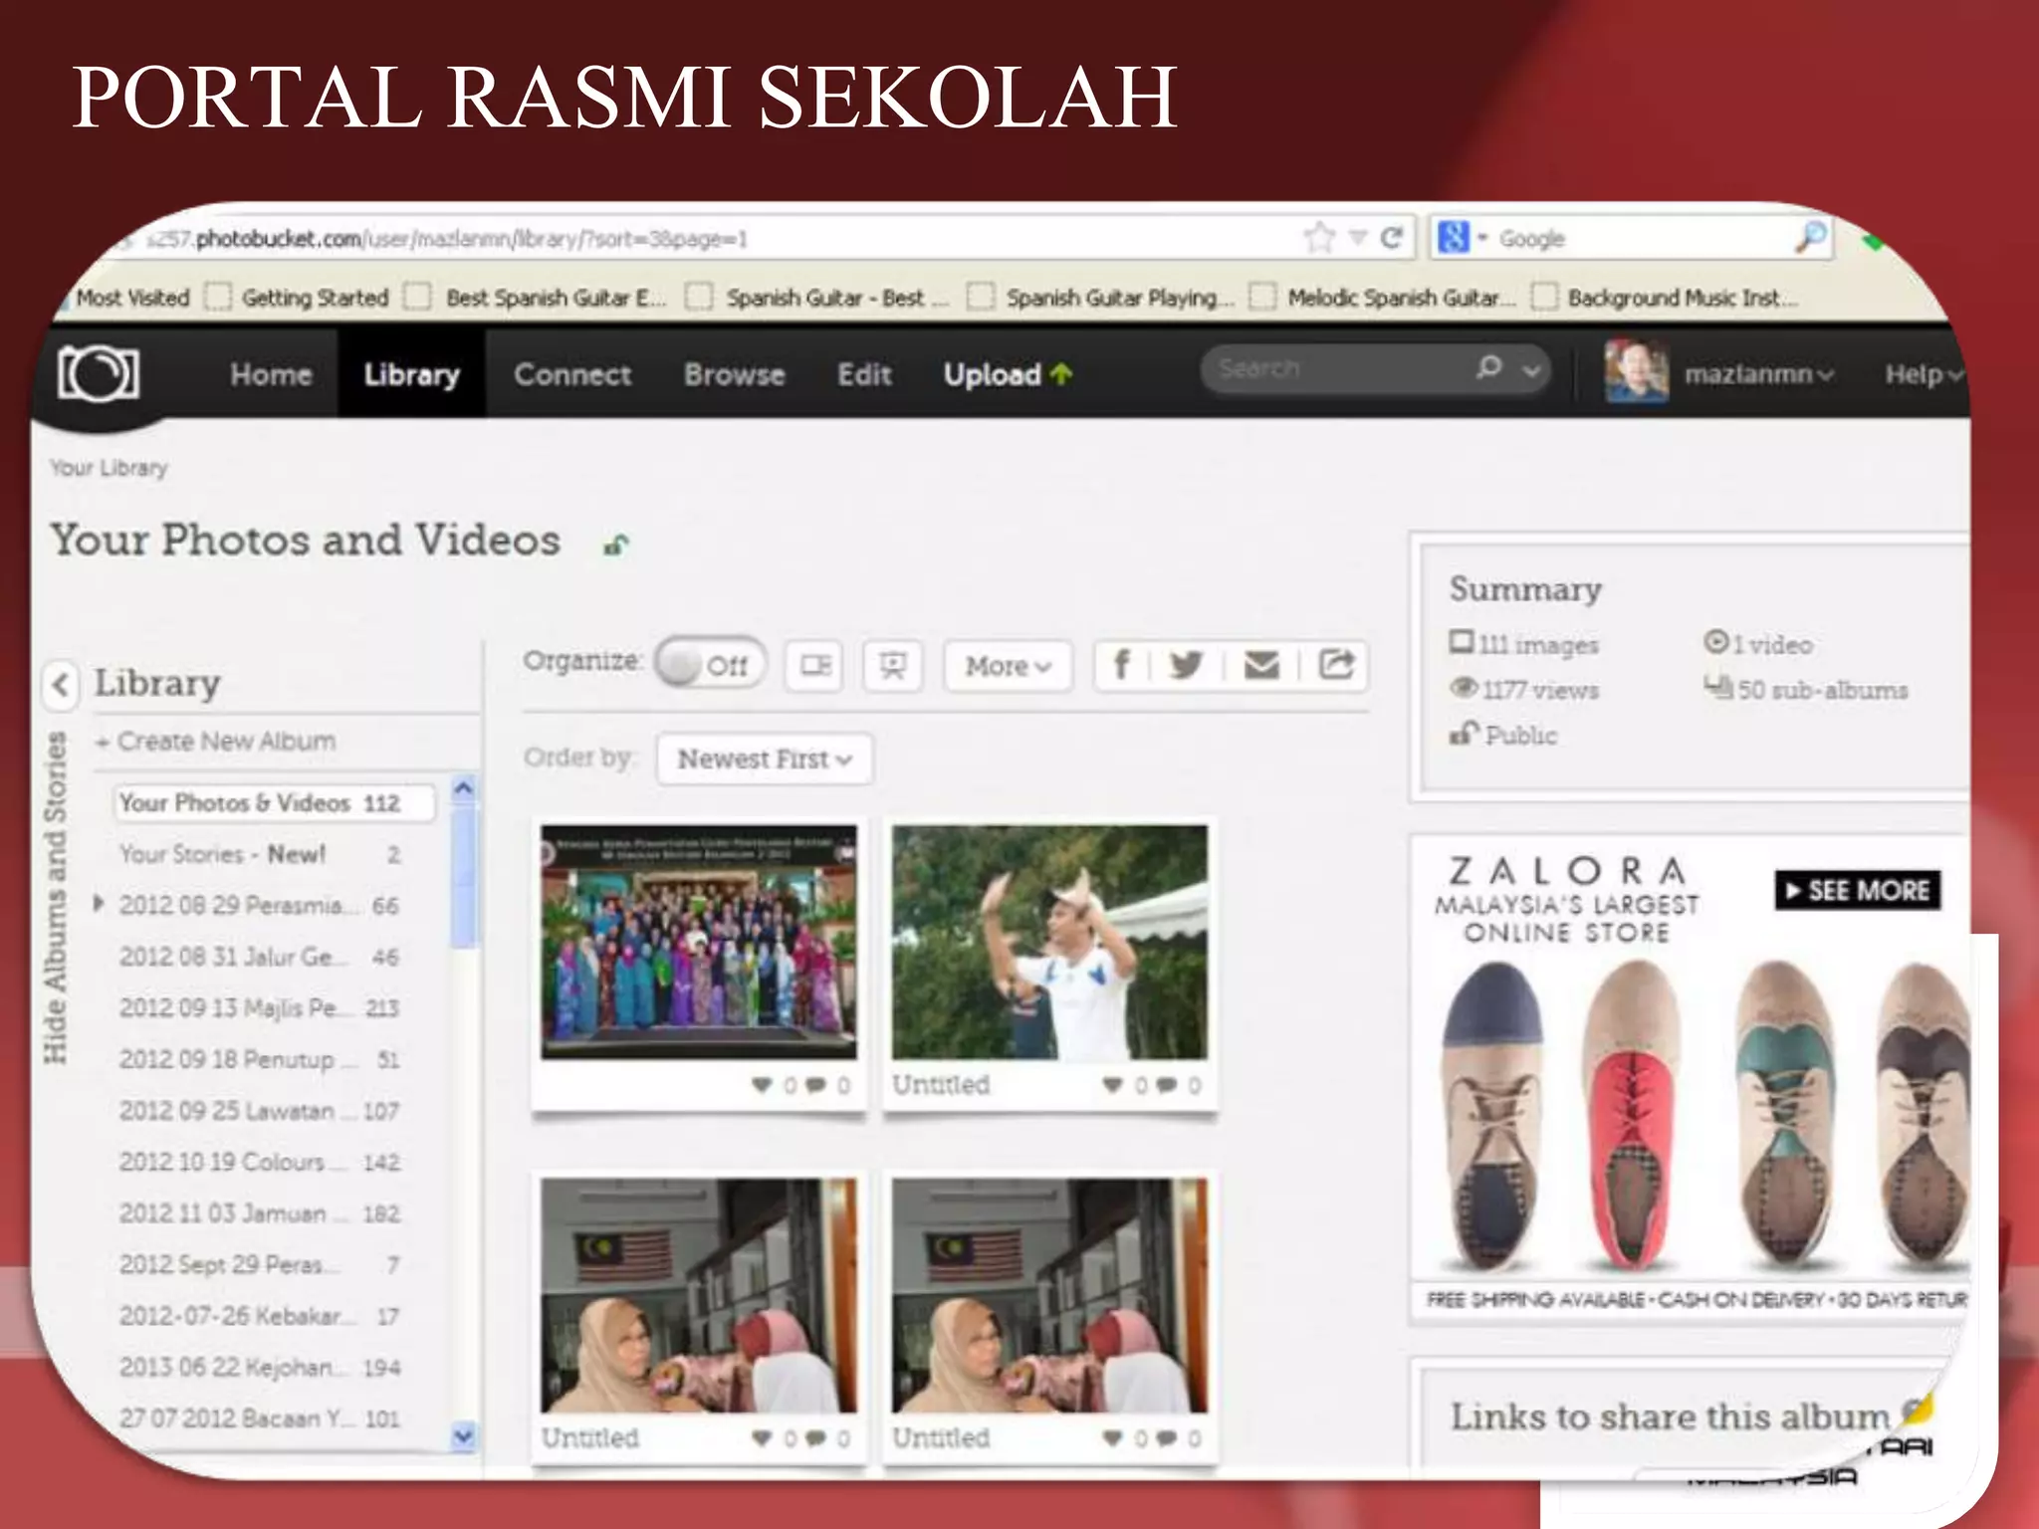Share the album on Twitter
The image size is (2039, 1529).
(1186, 665)
